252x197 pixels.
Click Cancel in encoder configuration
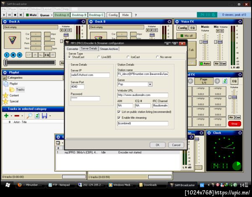point(176,145)
